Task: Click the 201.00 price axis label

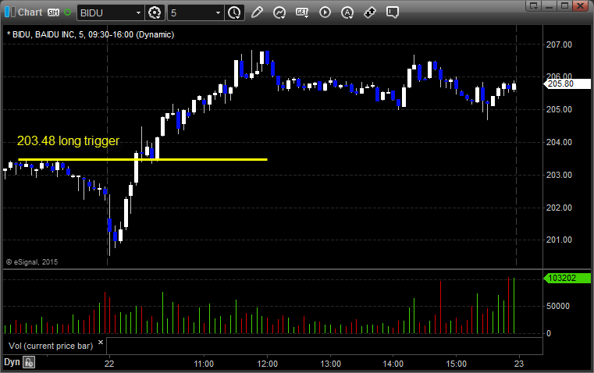Action: coord(559,240)
